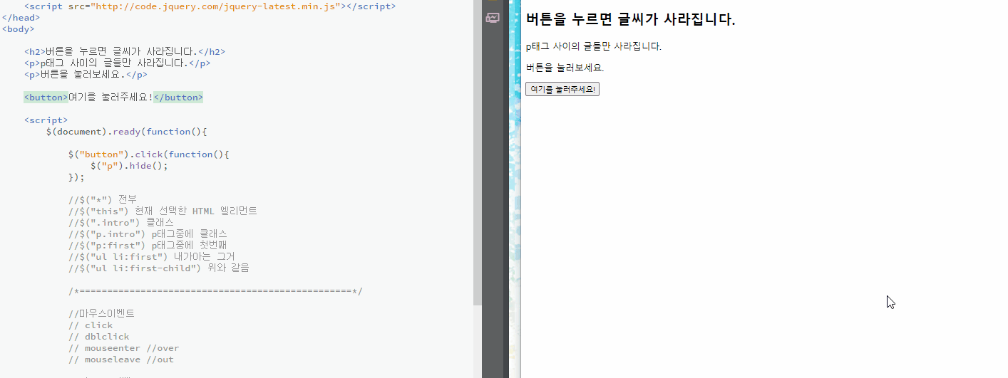The image size is (1008, 378).
Task: Click comment line //$("ul li:first-child") 위와 같음
Action: coord(159,268)
